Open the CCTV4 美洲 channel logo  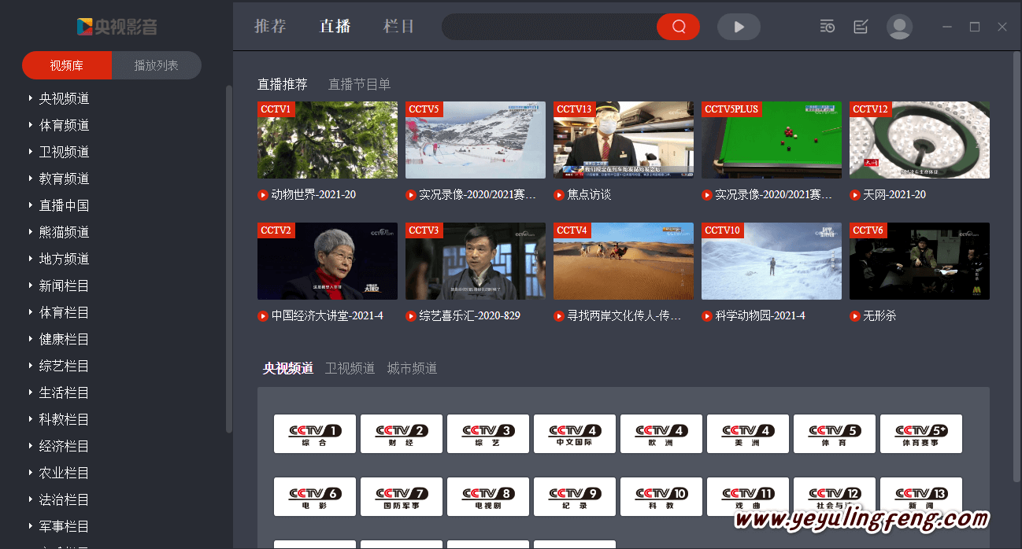748,434
